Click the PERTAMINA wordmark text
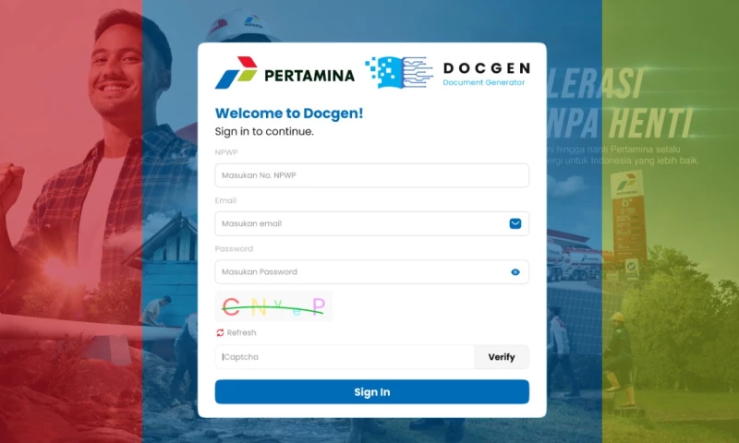 tap(309, 76)
